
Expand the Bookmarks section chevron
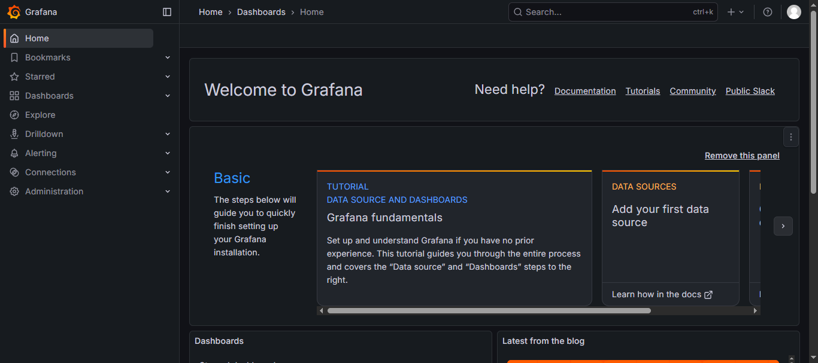168,57
